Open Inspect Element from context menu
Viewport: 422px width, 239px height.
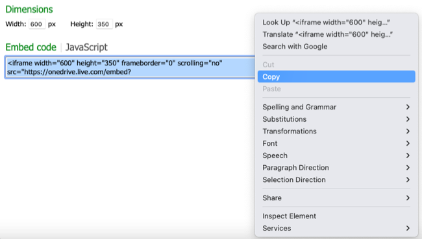[336, 216]
